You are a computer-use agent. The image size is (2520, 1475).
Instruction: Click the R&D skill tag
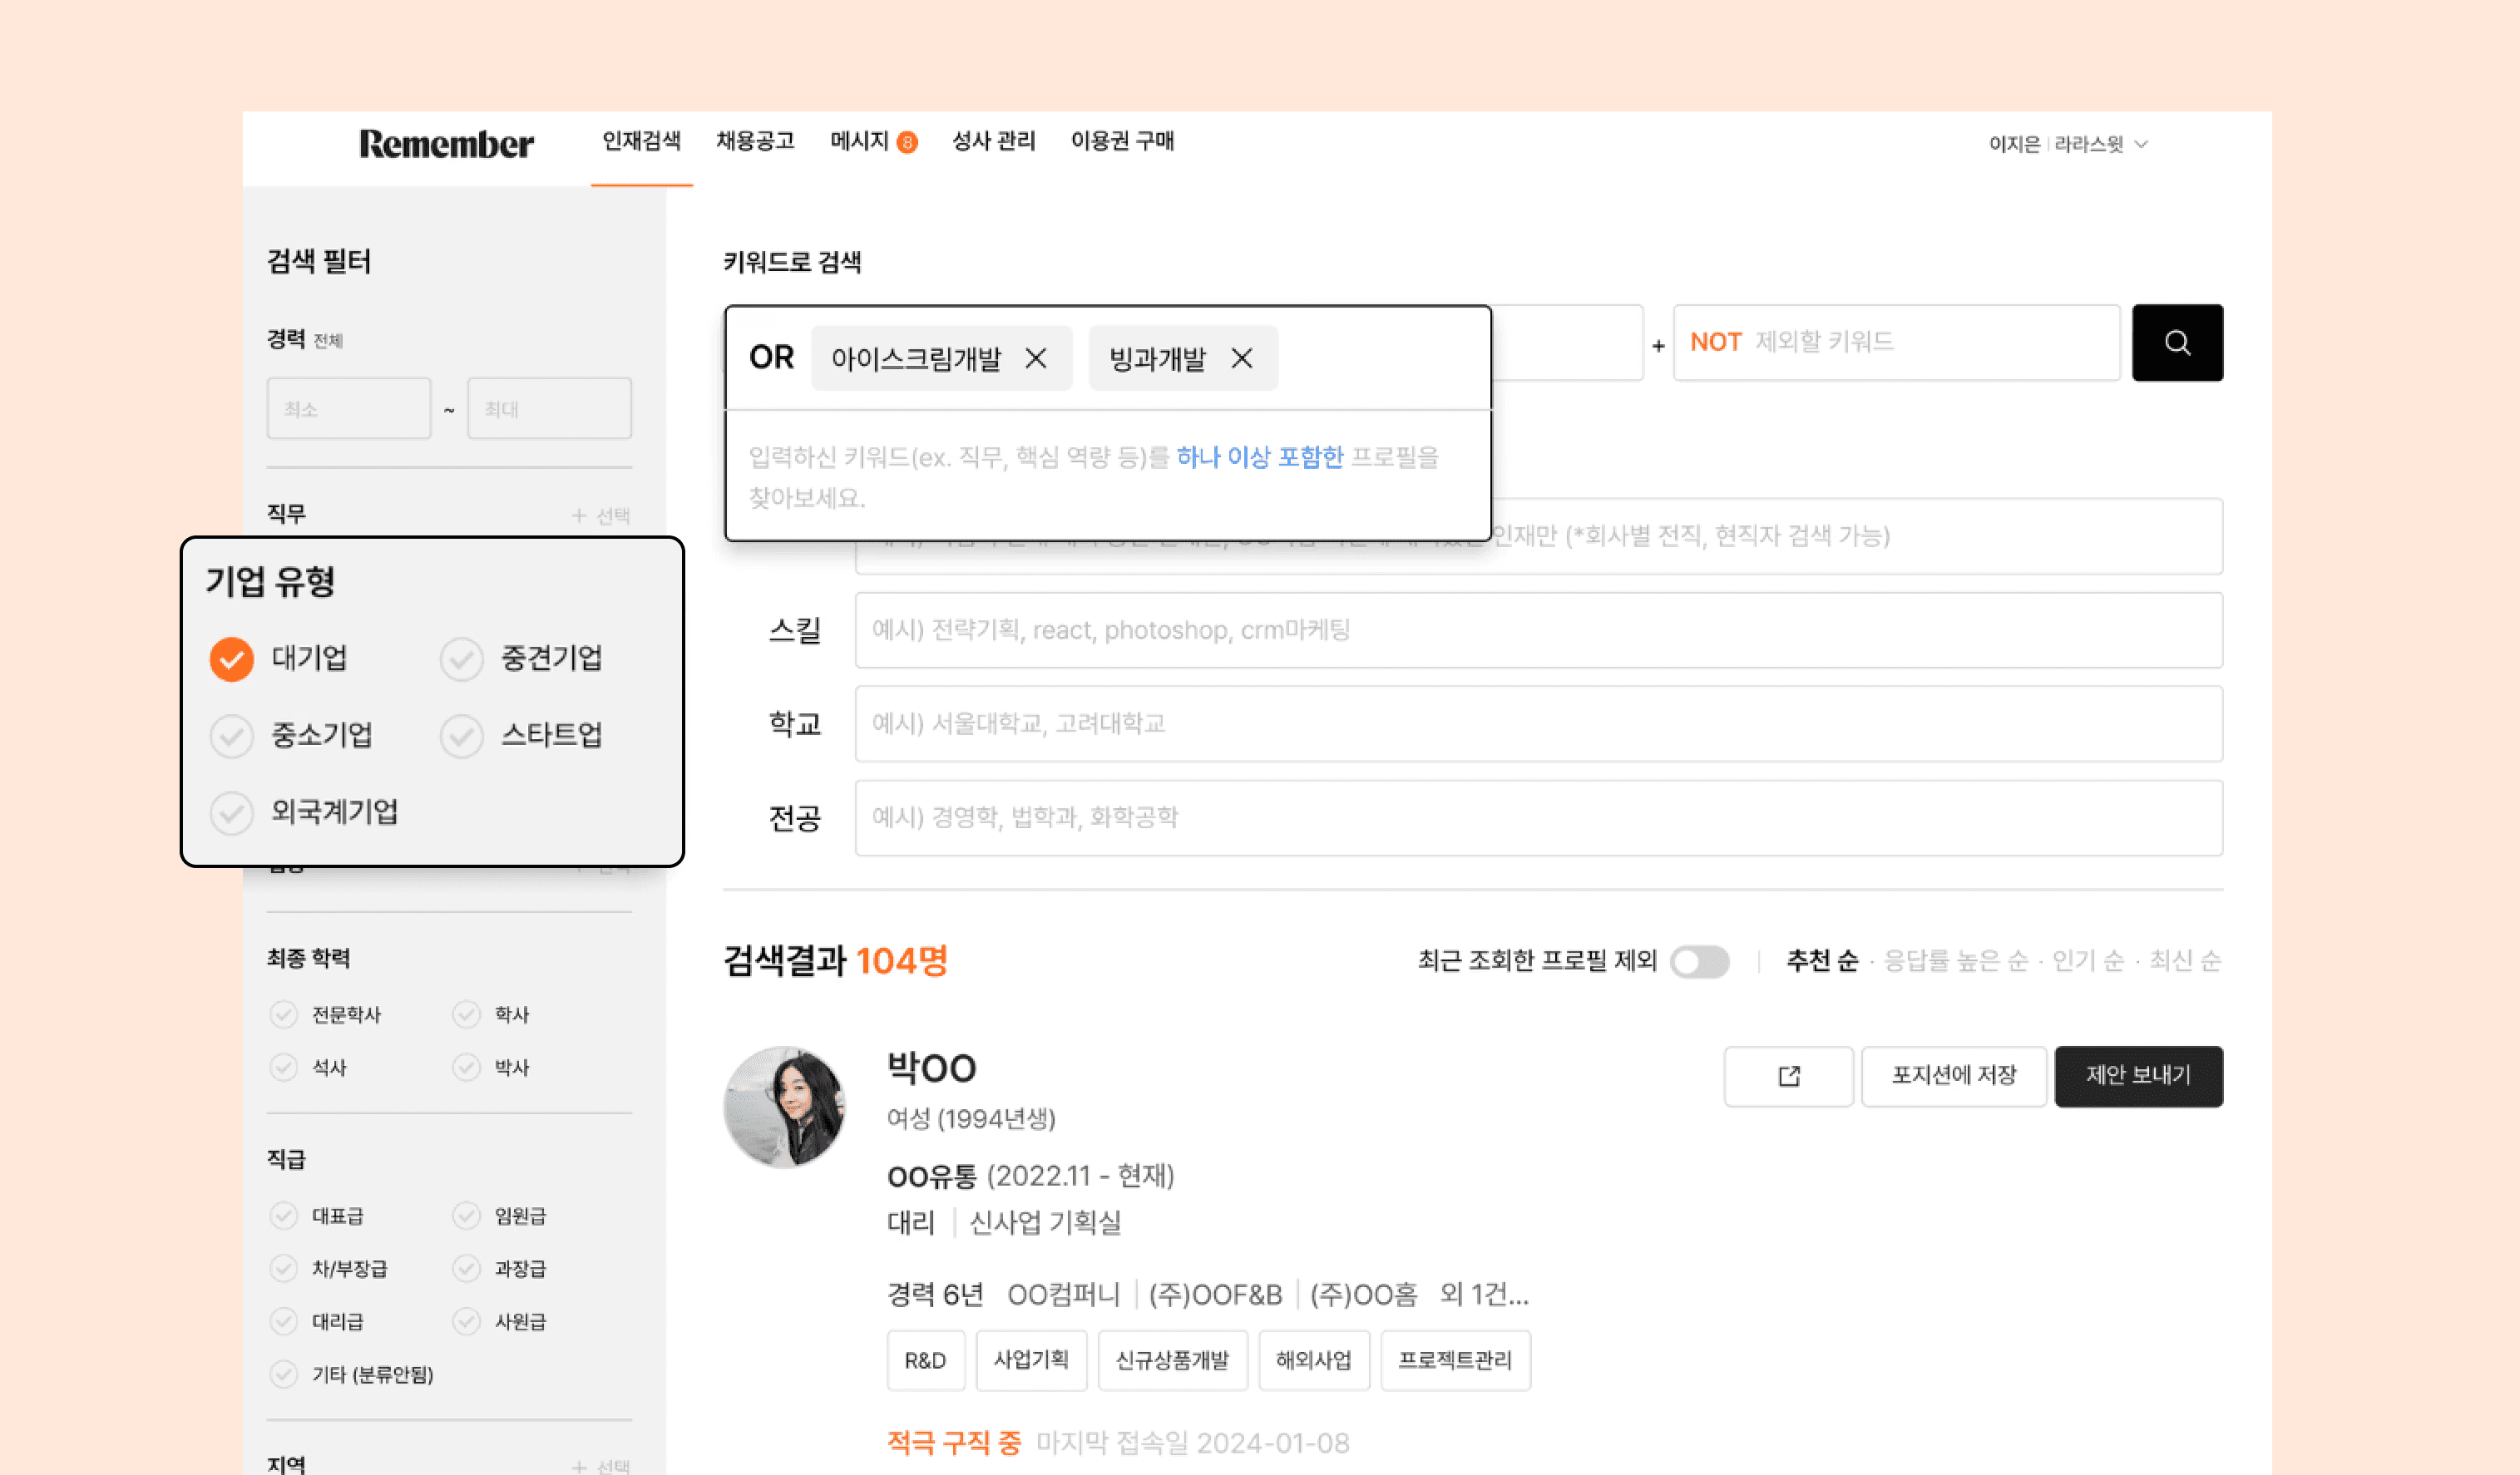pos(925,1360)
